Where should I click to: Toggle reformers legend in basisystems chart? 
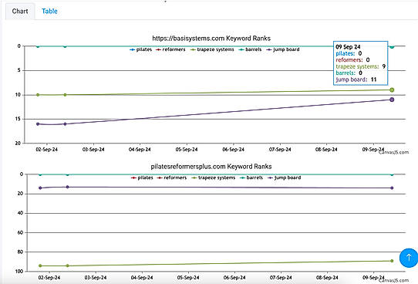(x=170, y=49)
